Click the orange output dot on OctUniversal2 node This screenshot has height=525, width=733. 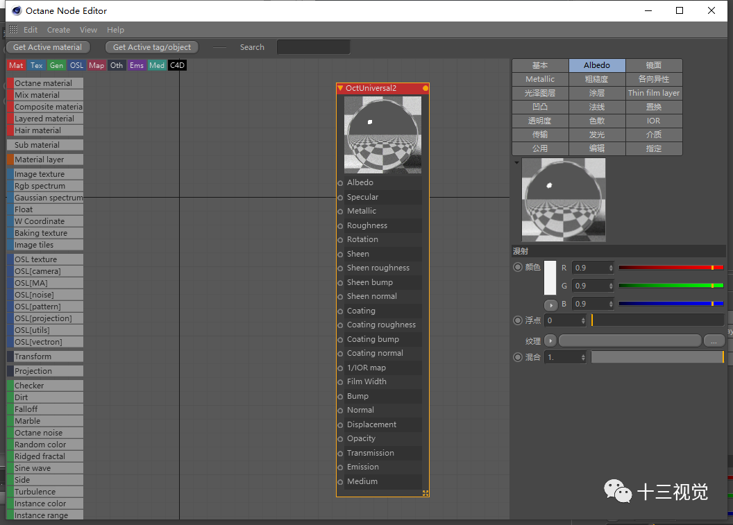tap(426, 88)
